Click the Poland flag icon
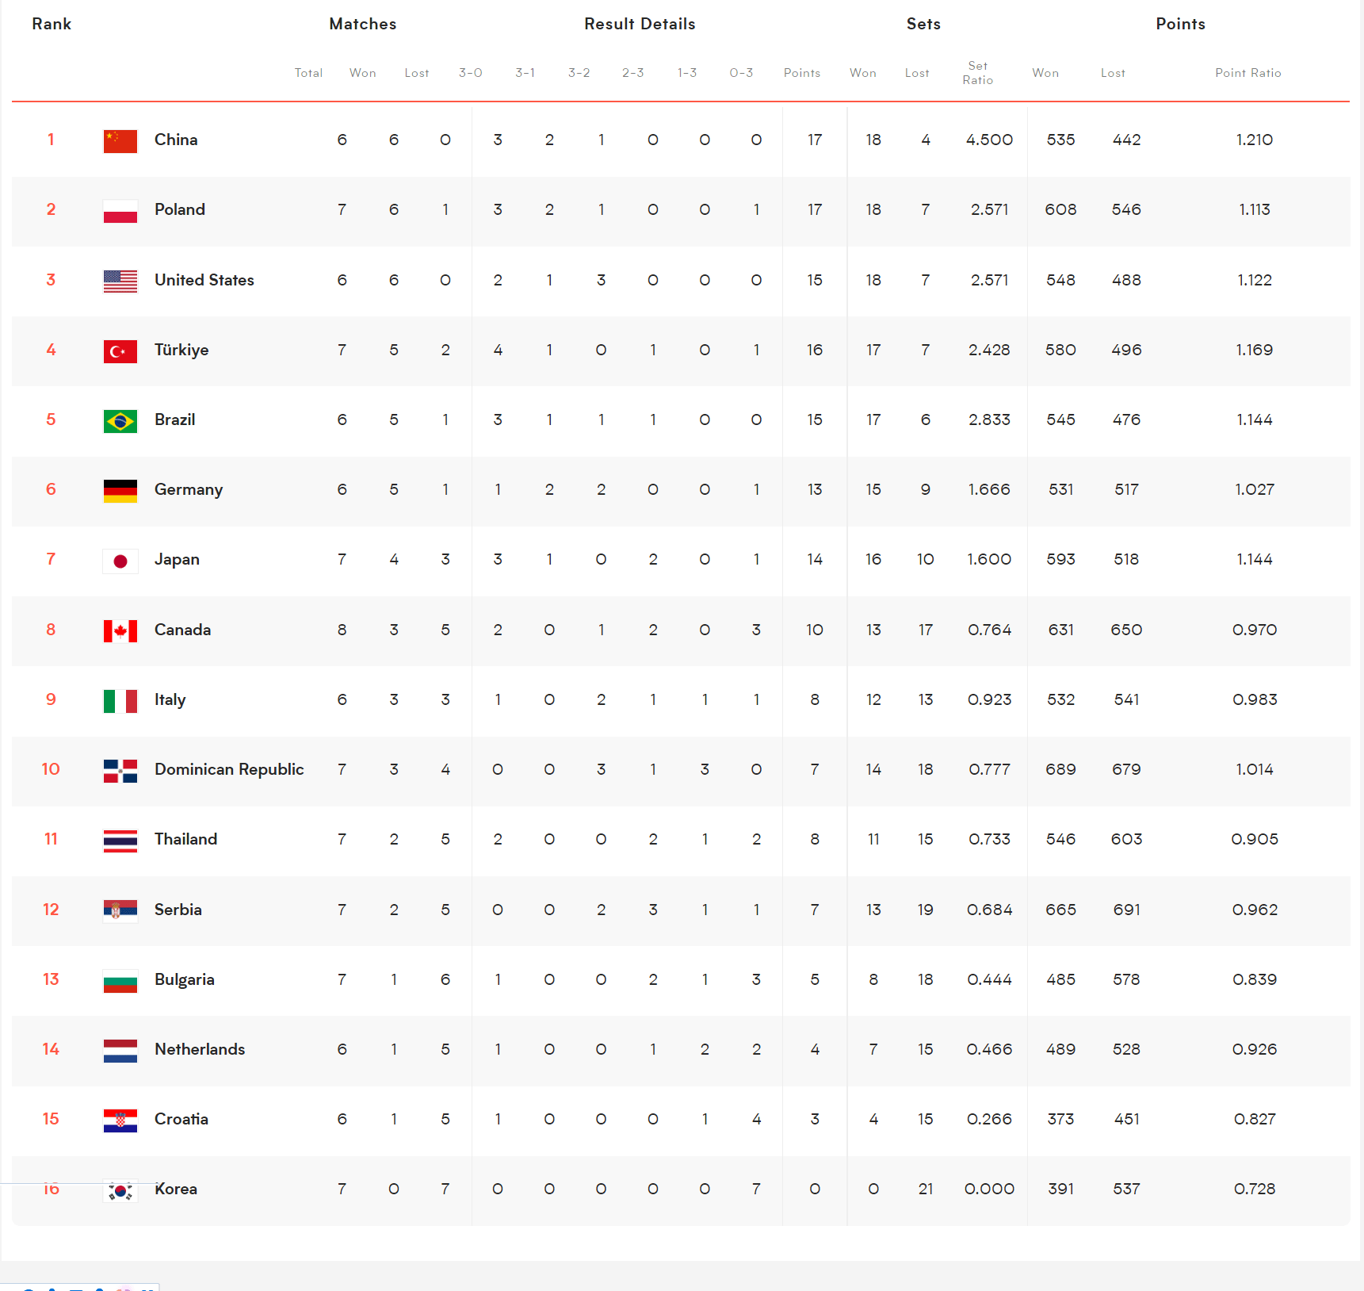 pos(120,211)
